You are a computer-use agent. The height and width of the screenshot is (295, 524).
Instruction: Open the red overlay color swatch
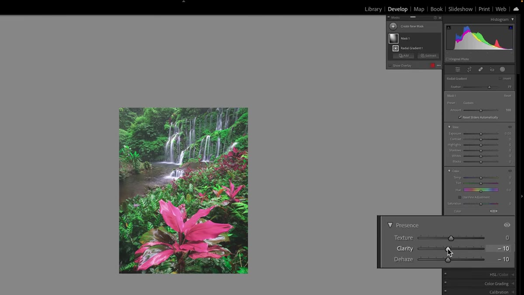[432, 65]
